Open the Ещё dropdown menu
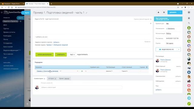Image resolution: width=194 pixels, height=109 pixels. click(72, 54)
